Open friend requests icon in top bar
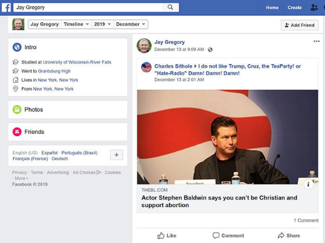 314,8
